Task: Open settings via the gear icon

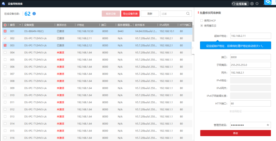Action: [x=252, y=4]
